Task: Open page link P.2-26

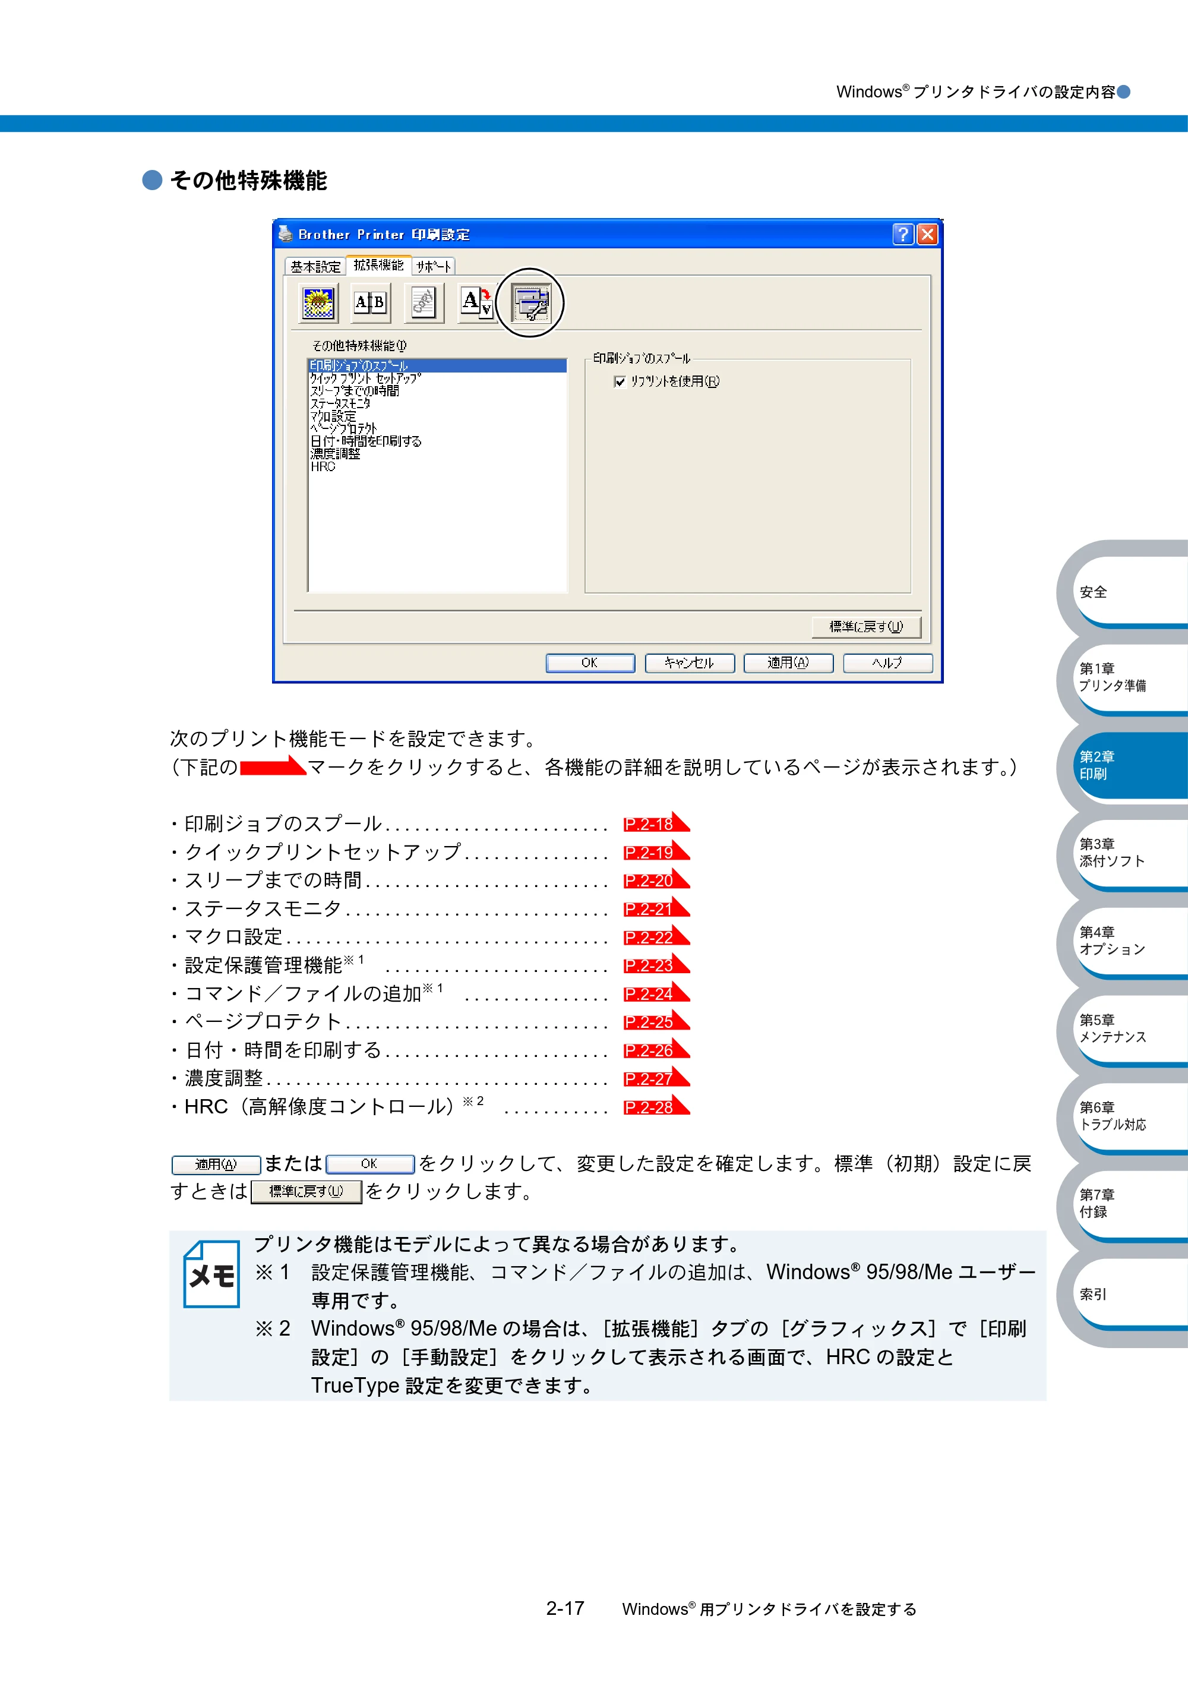Action: point(656,1050)
